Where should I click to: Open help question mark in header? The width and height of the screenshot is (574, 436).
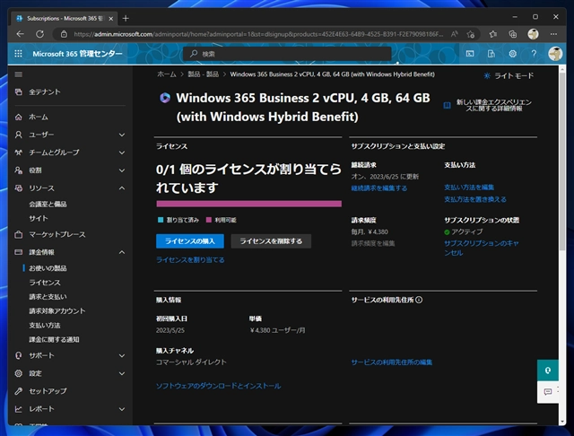tap(534, 54)
